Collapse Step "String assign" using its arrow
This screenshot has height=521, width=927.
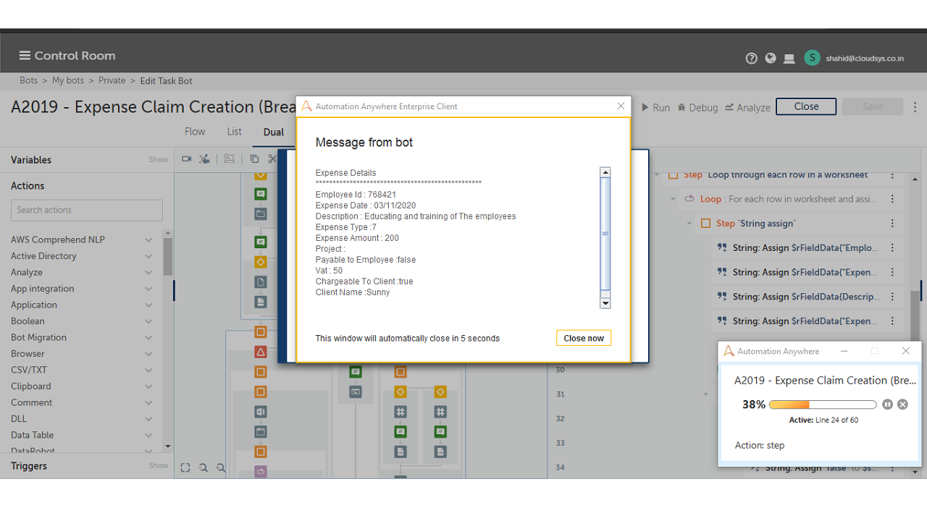(689, 224)
